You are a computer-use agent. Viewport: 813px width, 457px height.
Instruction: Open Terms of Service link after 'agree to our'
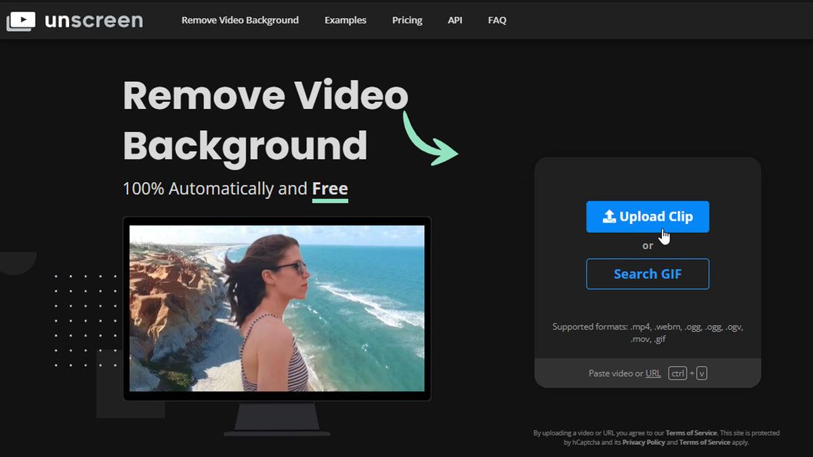690,433
